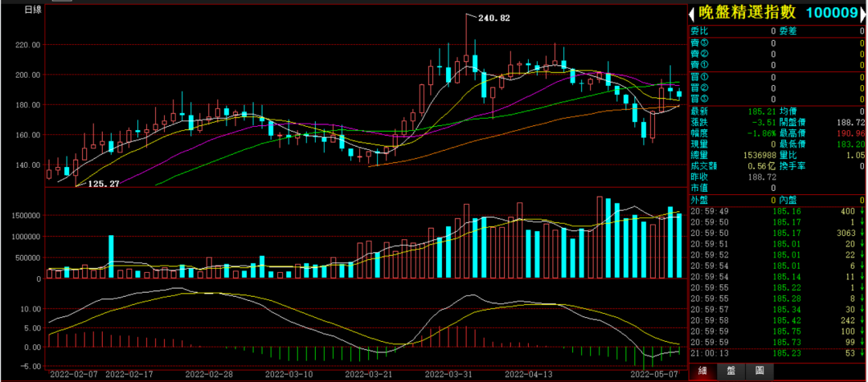Select the latest price 185.21
Viewport: 868px width, 382px height.
(x=763, y=111)
